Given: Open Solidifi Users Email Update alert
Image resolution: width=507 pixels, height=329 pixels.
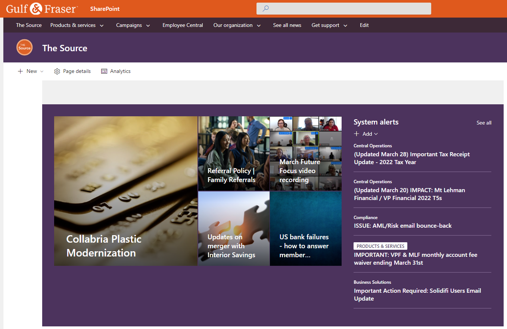Looking at the screenshot, I should pos(417,295).
